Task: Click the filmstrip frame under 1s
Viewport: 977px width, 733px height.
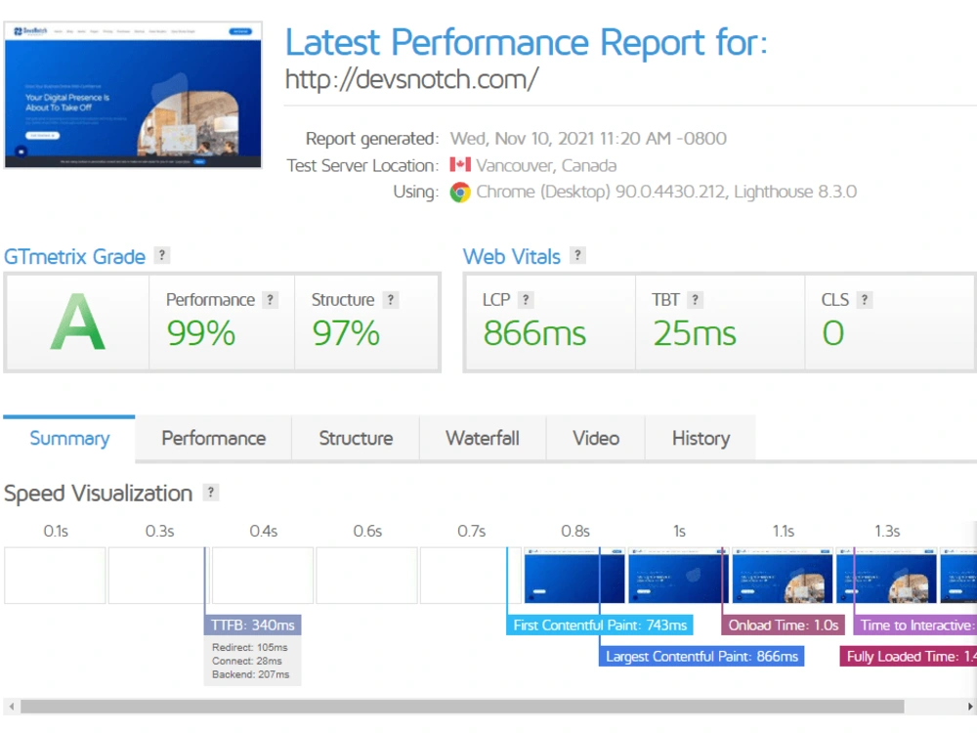Action: [679, 576]
